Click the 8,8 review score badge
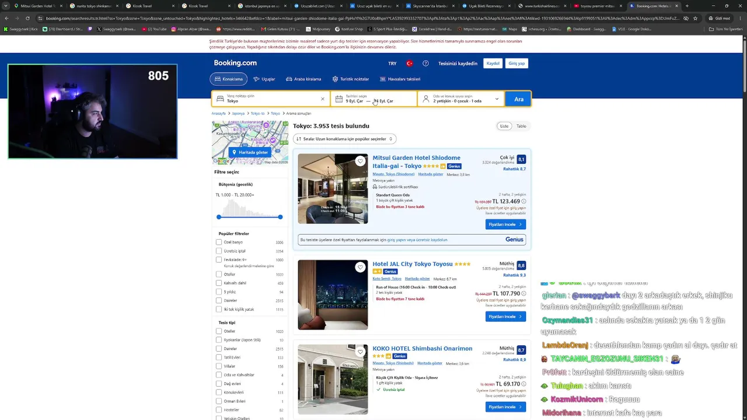The image size is (747, 420). point(521,265)
